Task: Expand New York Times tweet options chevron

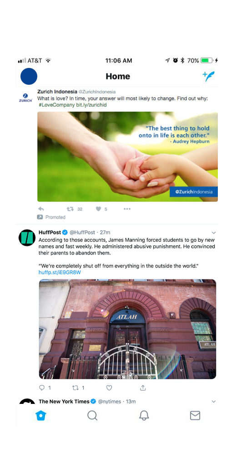Action: coord(214,402)
